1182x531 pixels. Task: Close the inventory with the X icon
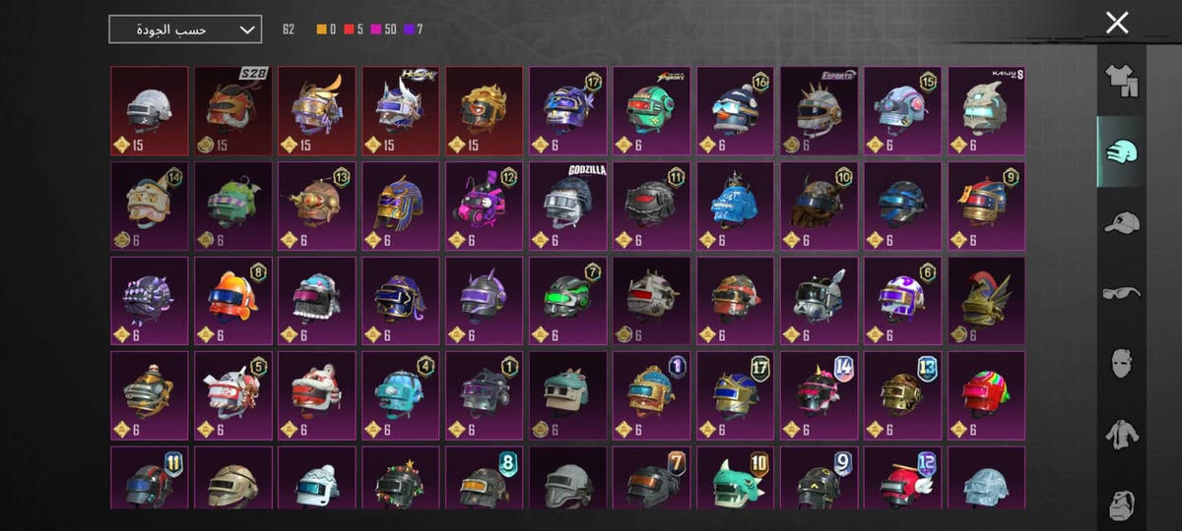coord(1116,23)
